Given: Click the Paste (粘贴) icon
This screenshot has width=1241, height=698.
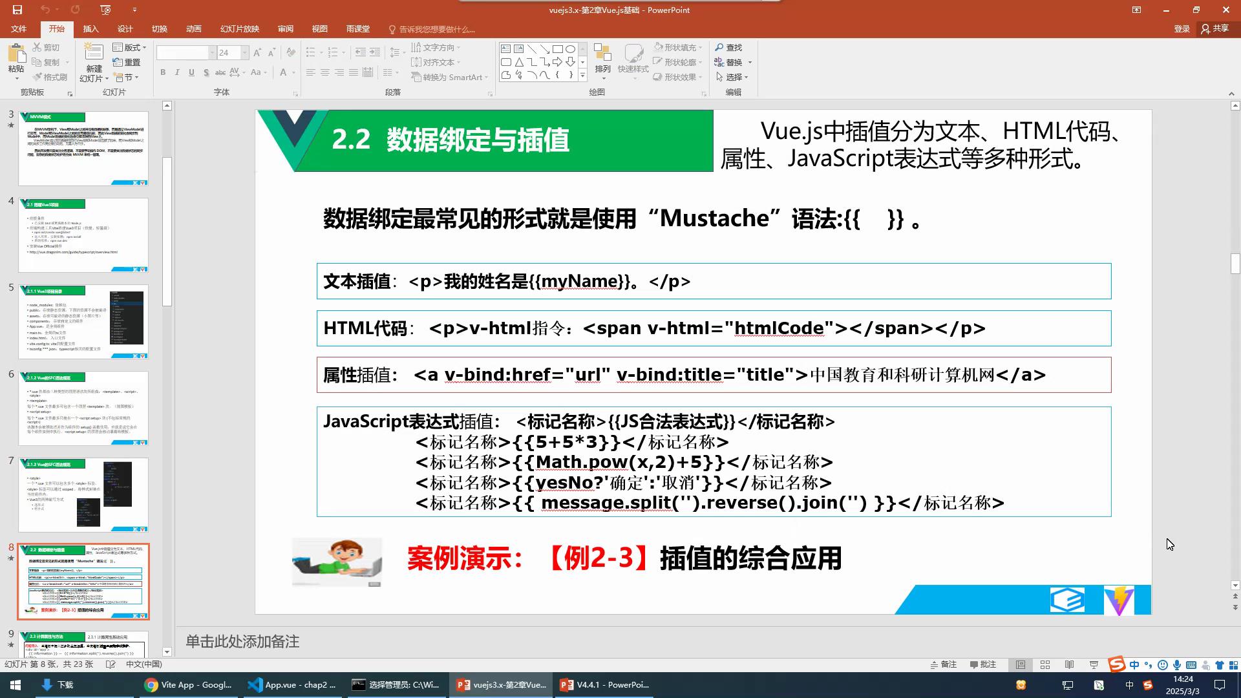Looking at the screenshot, I should [16, 54].
